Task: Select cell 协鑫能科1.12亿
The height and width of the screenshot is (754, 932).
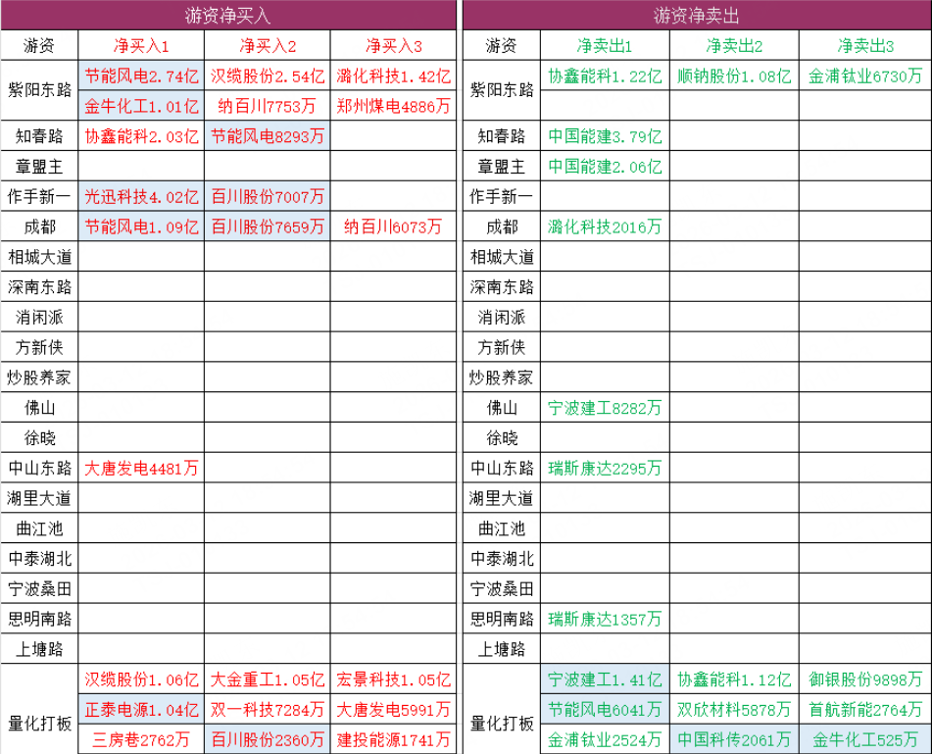Action: (x=734, y=679)
